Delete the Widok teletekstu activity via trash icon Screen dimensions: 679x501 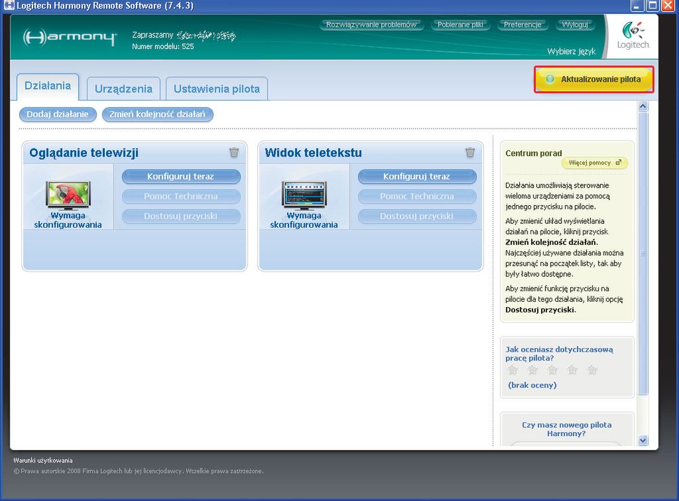pos(470,152)
